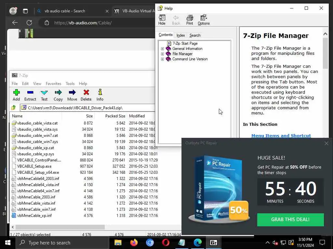This screenshot has width=333, height=249.
Task: Go up one folder level in 7-Zip
Action: (x=14, y=108)
